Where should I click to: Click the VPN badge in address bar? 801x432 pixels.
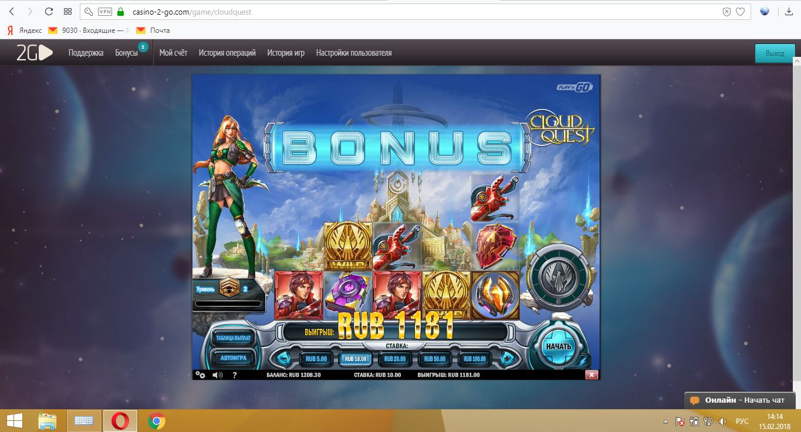click(105, 12)
